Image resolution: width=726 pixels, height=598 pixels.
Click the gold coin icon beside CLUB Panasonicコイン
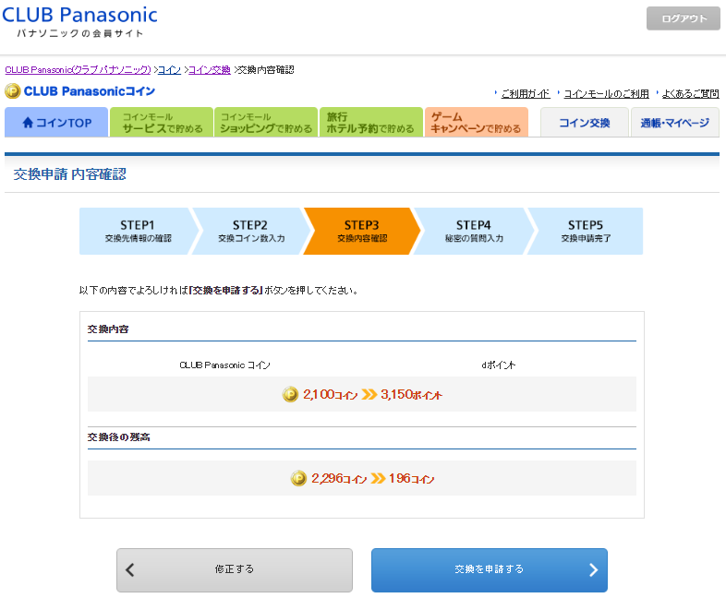[13, 91]
